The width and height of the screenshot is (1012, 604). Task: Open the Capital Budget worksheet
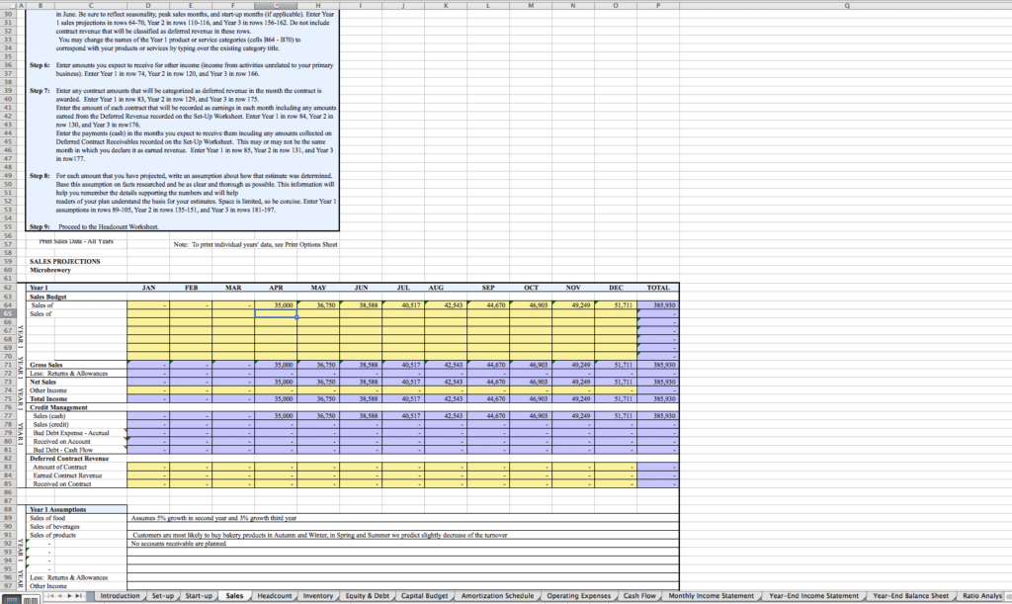[427, 596]
